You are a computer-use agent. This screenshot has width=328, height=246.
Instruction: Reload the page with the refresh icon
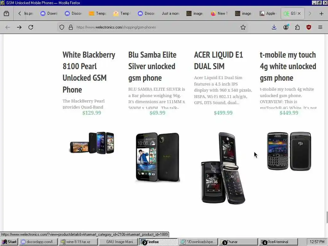(31, 27)
